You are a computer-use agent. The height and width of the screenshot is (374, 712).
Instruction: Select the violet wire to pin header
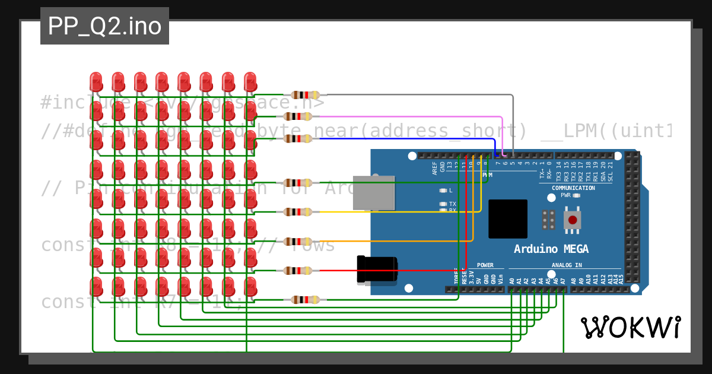tap(415, 116)
